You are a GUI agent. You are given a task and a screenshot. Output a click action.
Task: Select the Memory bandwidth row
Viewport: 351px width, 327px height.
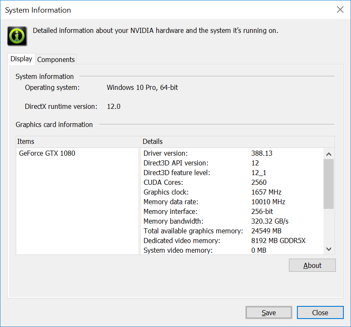[232, 221]
